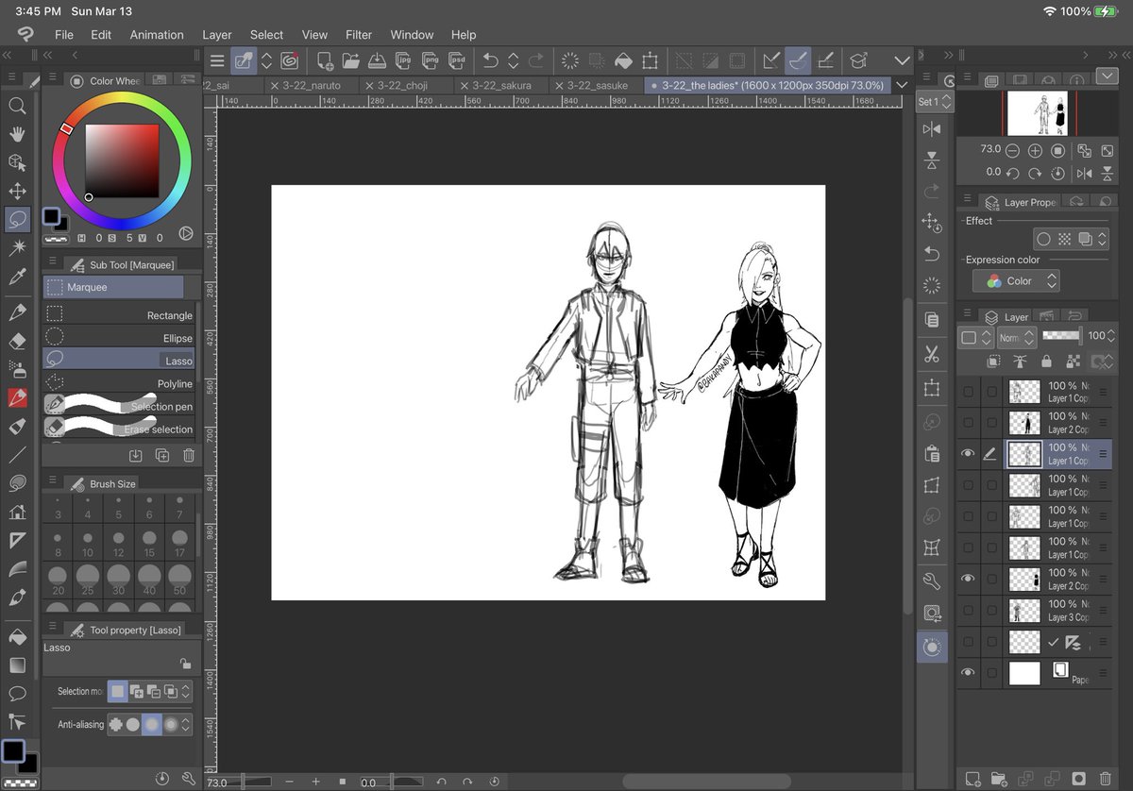This screenshot has width=1133, height=791.
Task: Select the Hand move-canvas tool
Action: click(x=17, y=134)
